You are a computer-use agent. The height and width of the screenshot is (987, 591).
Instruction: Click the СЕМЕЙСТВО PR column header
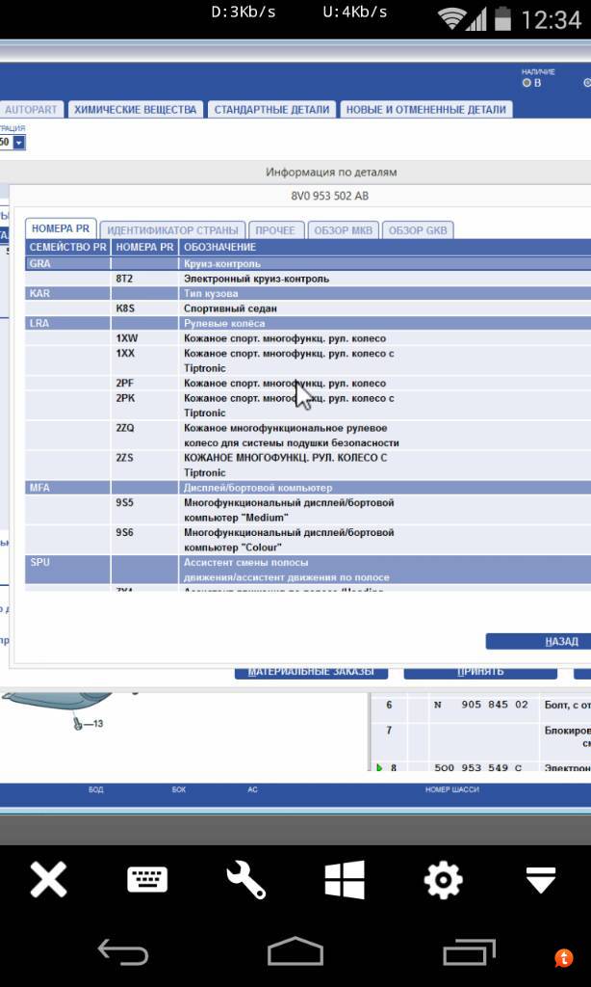[68, 248]
